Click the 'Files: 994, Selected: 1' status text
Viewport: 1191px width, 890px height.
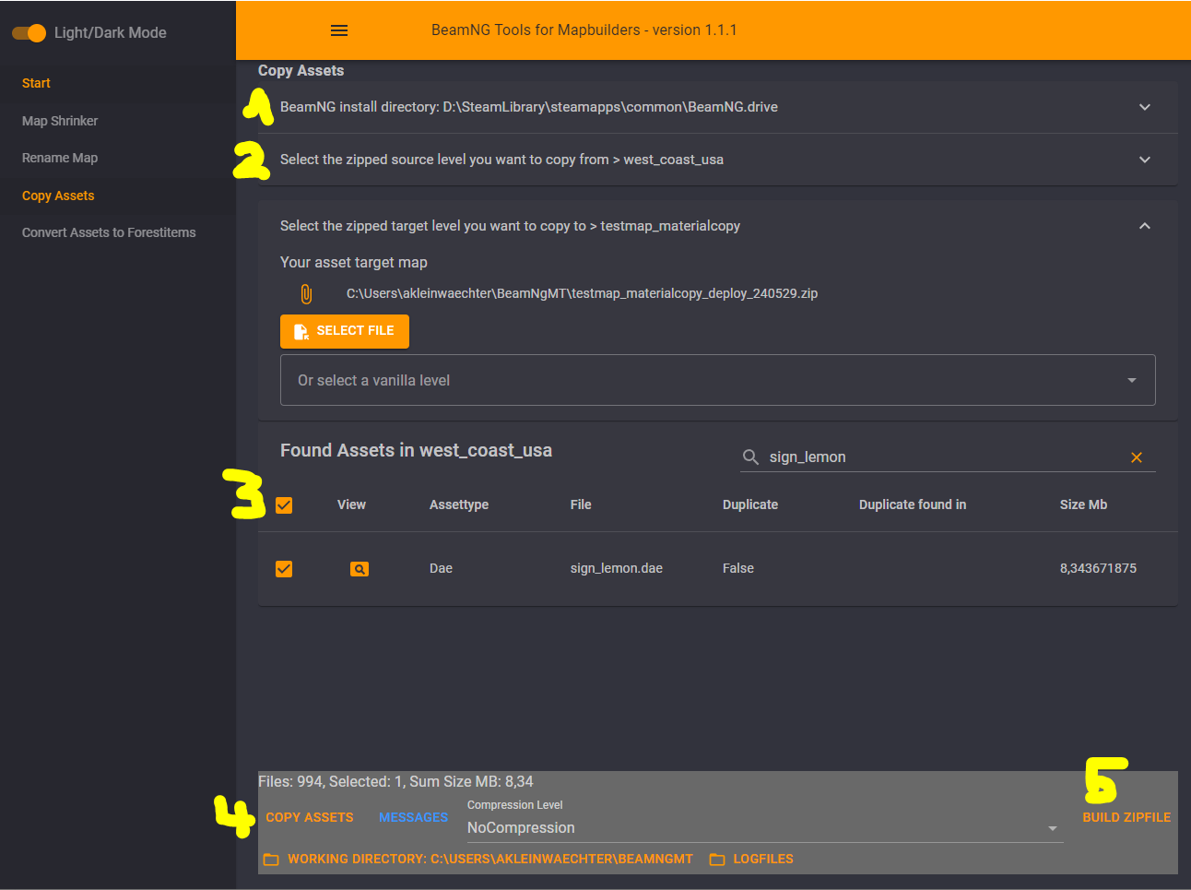[x=395, y=782]
